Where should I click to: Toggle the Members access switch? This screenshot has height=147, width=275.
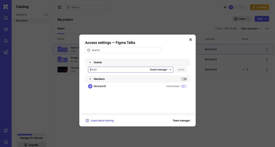(x=184, y=79)
